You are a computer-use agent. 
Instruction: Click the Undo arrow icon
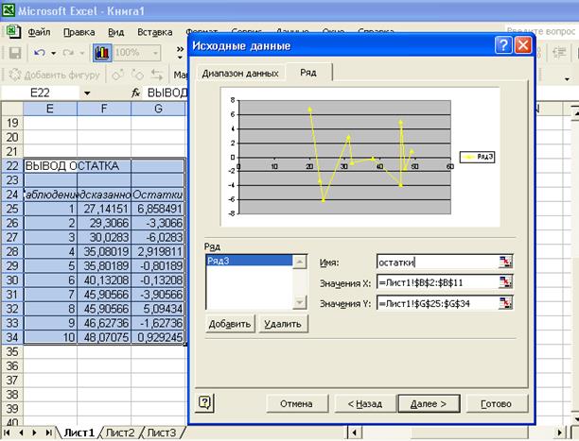pos(41,52)
